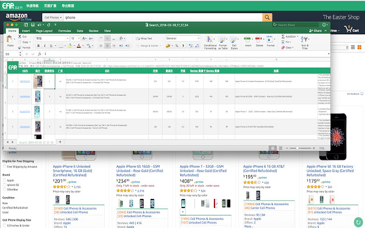The width and height of the screenshot is (365, 228).
Task: Check the Free Shipping by Amazon box
Action: [5, 166]
